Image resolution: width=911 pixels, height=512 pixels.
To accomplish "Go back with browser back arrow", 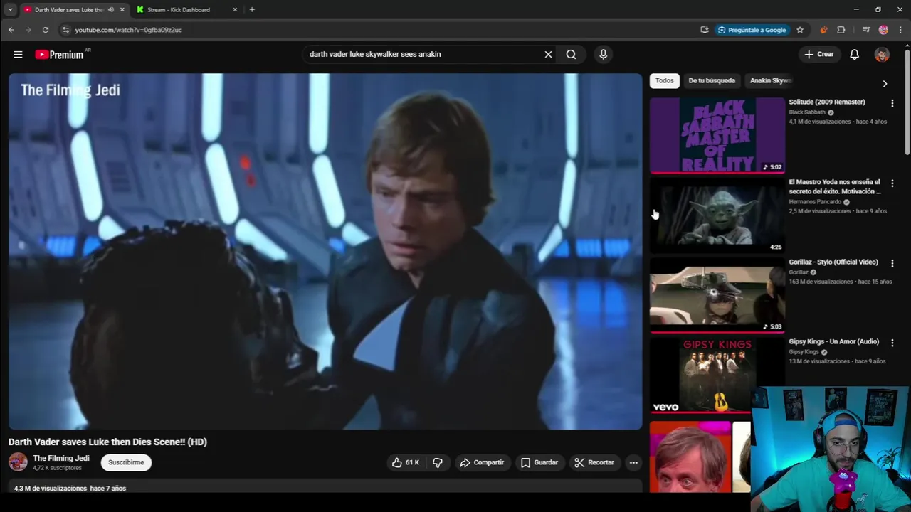I will click(11, 30).
